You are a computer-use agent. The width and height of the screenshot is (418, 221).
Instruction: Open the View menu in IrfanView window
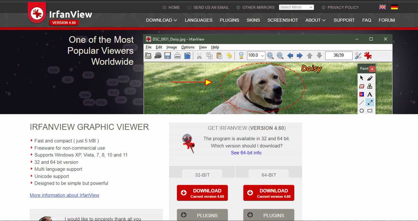coord(203,47)
